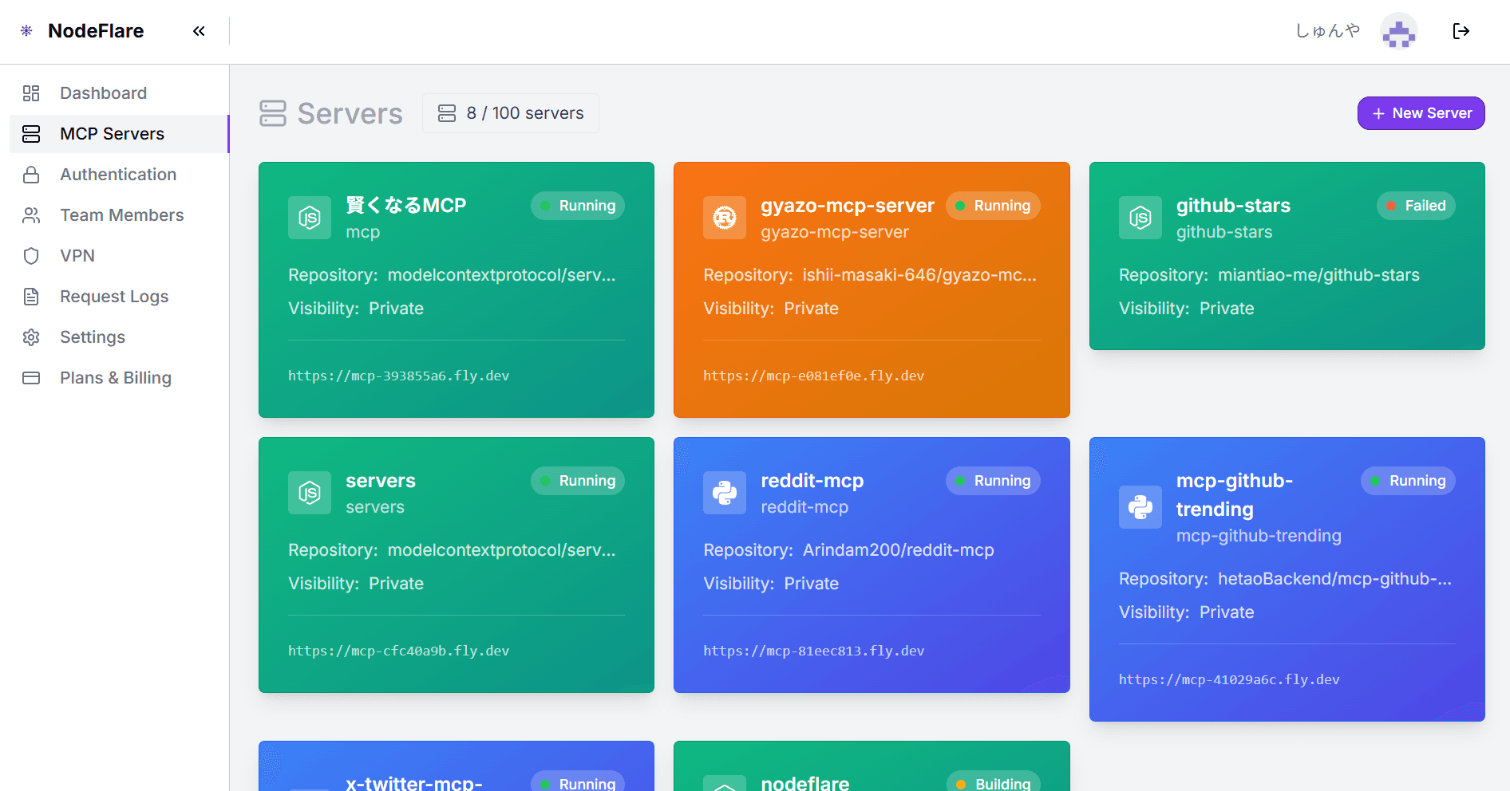
Task: Click the Running status on 賢くなるMCP card
Action: (578, 206)
